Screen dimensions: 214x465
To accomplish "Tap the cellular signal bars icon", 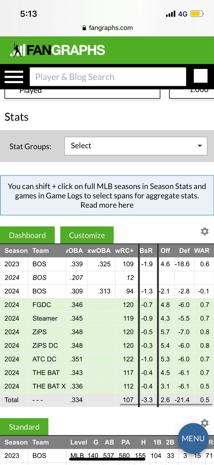I will click(x=171, y=14).
